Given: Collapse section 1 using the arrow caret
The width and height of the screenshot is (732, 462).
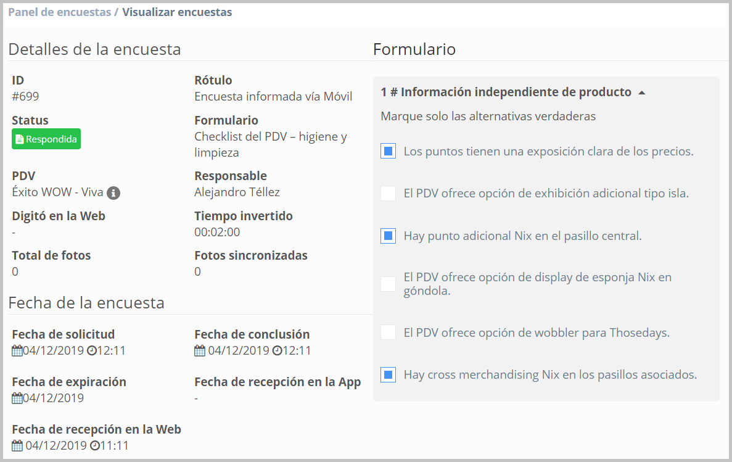Looking at the screenshot, I should [642, 93].
